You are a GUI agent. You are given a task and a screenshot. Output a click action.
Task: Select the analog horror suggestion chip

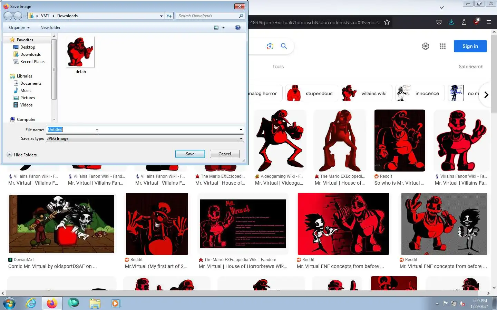[x=265, y=93]
